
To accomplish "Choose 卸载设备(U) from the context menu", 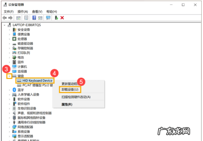I will tap(70, 90).
